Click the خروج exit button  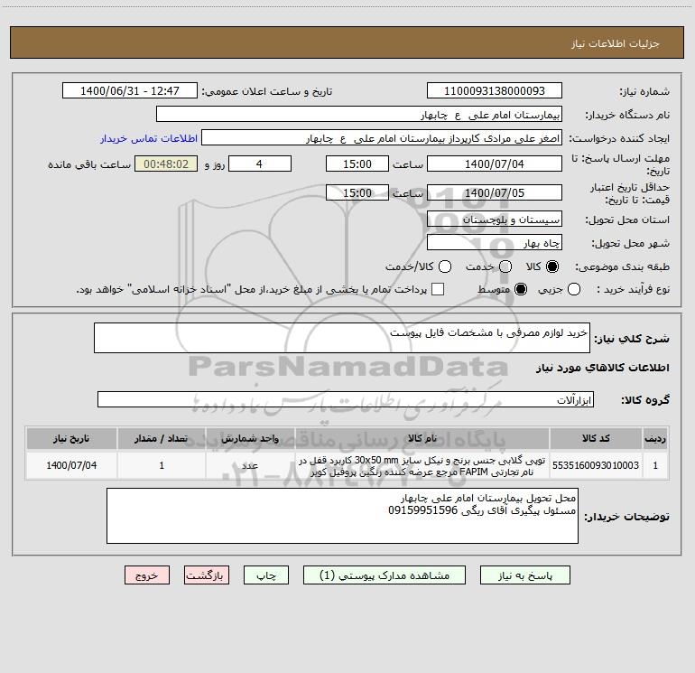coord(147,575)
